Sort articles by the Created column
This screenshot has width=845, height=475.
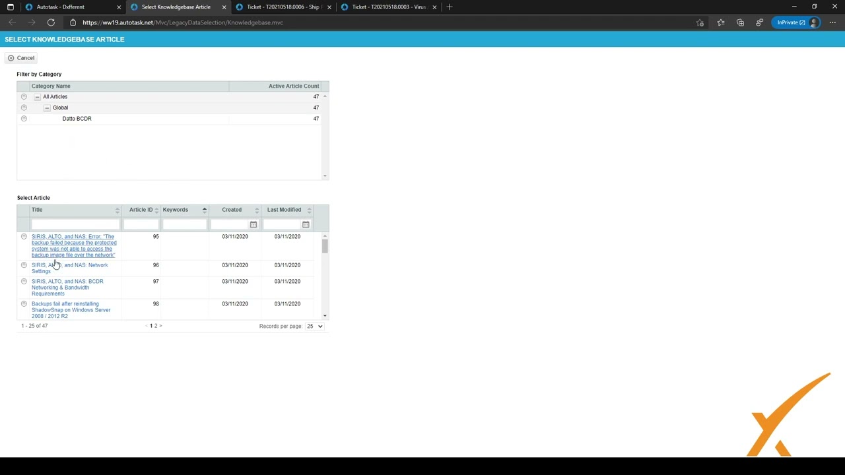[235, 210]
